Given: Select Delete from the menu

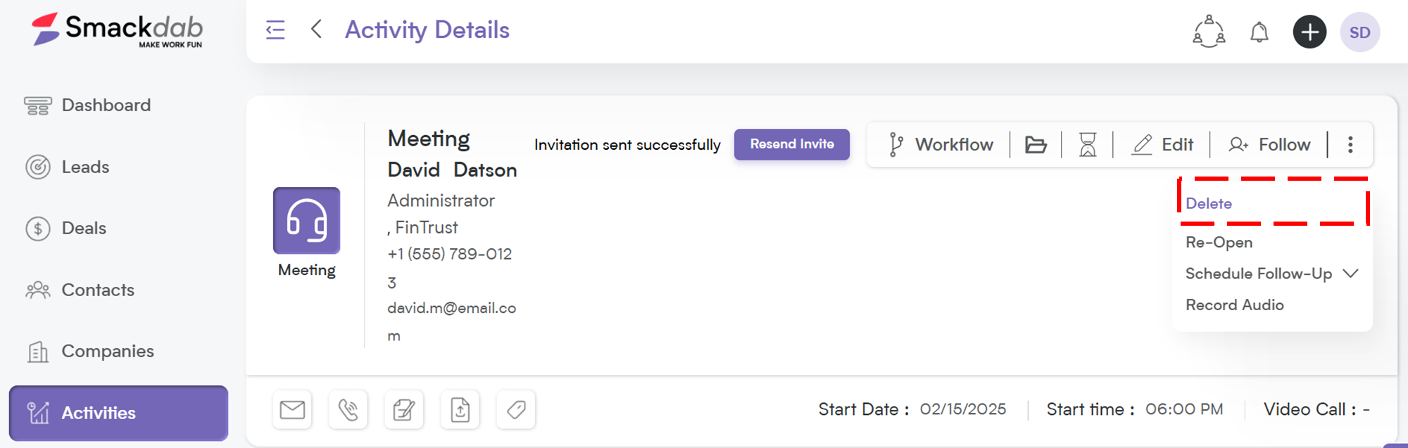Looking at the screenshot, I should pyautogui.click(x=1208, y=204).
